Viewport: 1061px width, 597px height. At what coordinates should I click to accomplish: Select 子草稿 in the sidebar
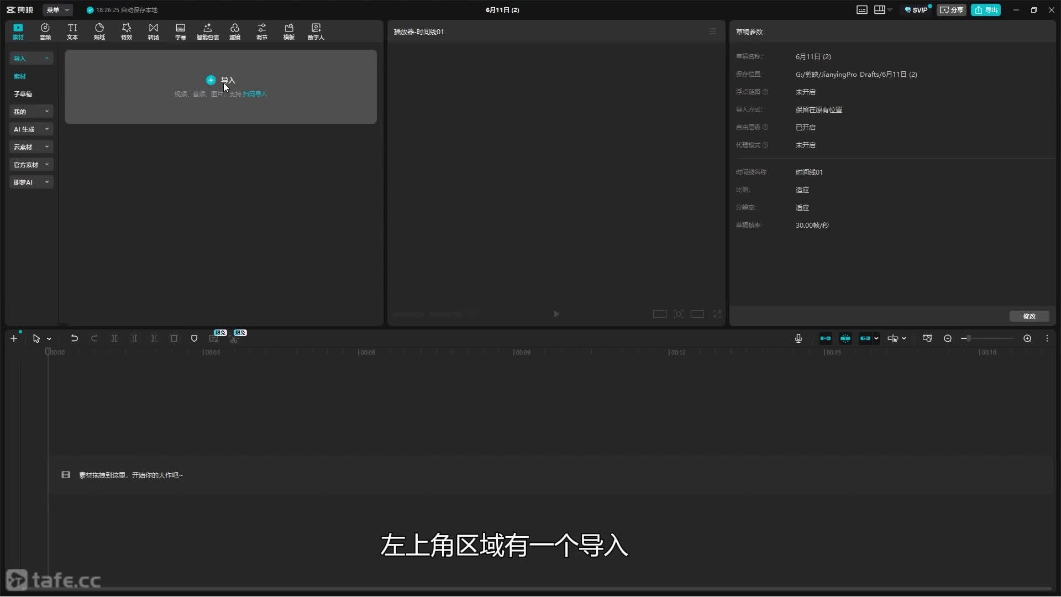(23, 94)
